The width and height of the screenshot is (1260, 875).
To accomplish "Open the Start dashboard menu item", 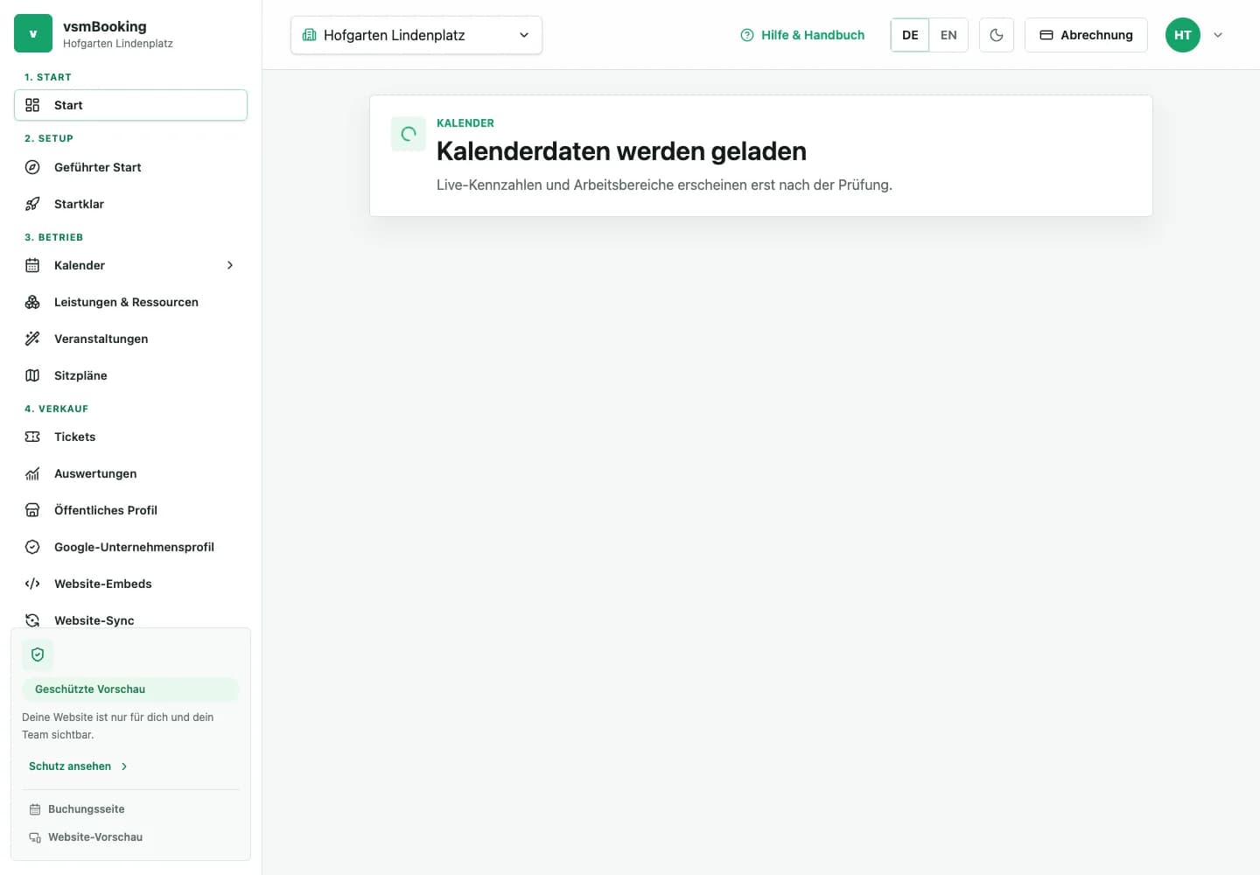I will tap(130, 105).
